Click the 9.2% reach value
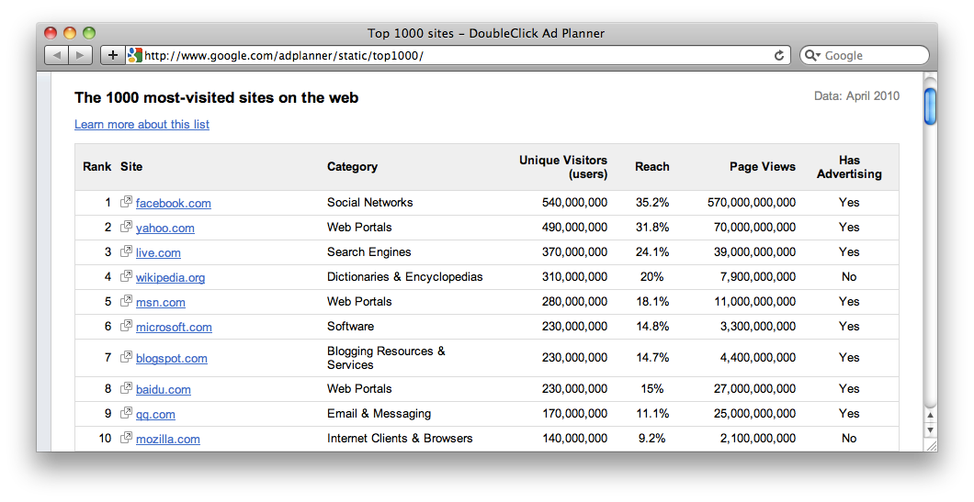974x502 pixels. [651, 438]
